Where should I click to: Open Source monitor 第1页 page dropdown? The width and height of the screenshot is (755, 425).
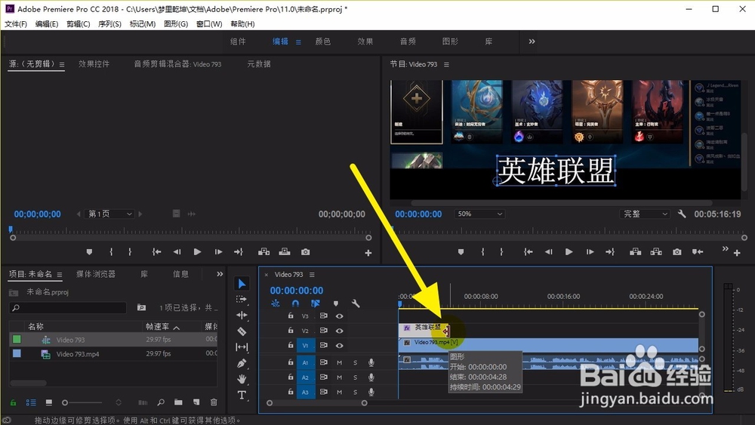(109, 214)
